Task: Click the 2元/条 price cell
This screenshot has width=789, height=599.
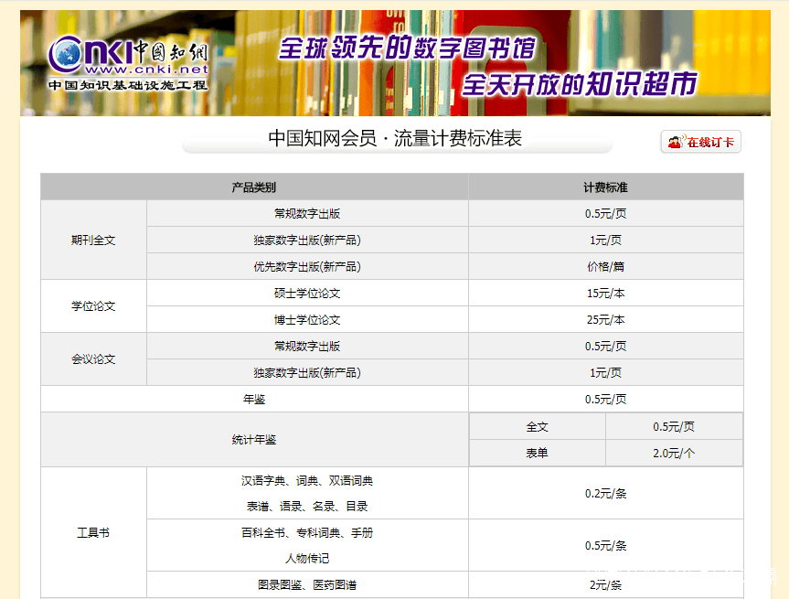Action: tap(606, 585)
